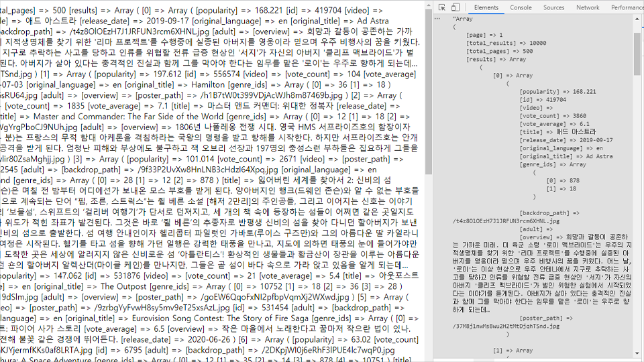Open the Performance tab
The height and width of the screenshot is (362, 644).
627,7
